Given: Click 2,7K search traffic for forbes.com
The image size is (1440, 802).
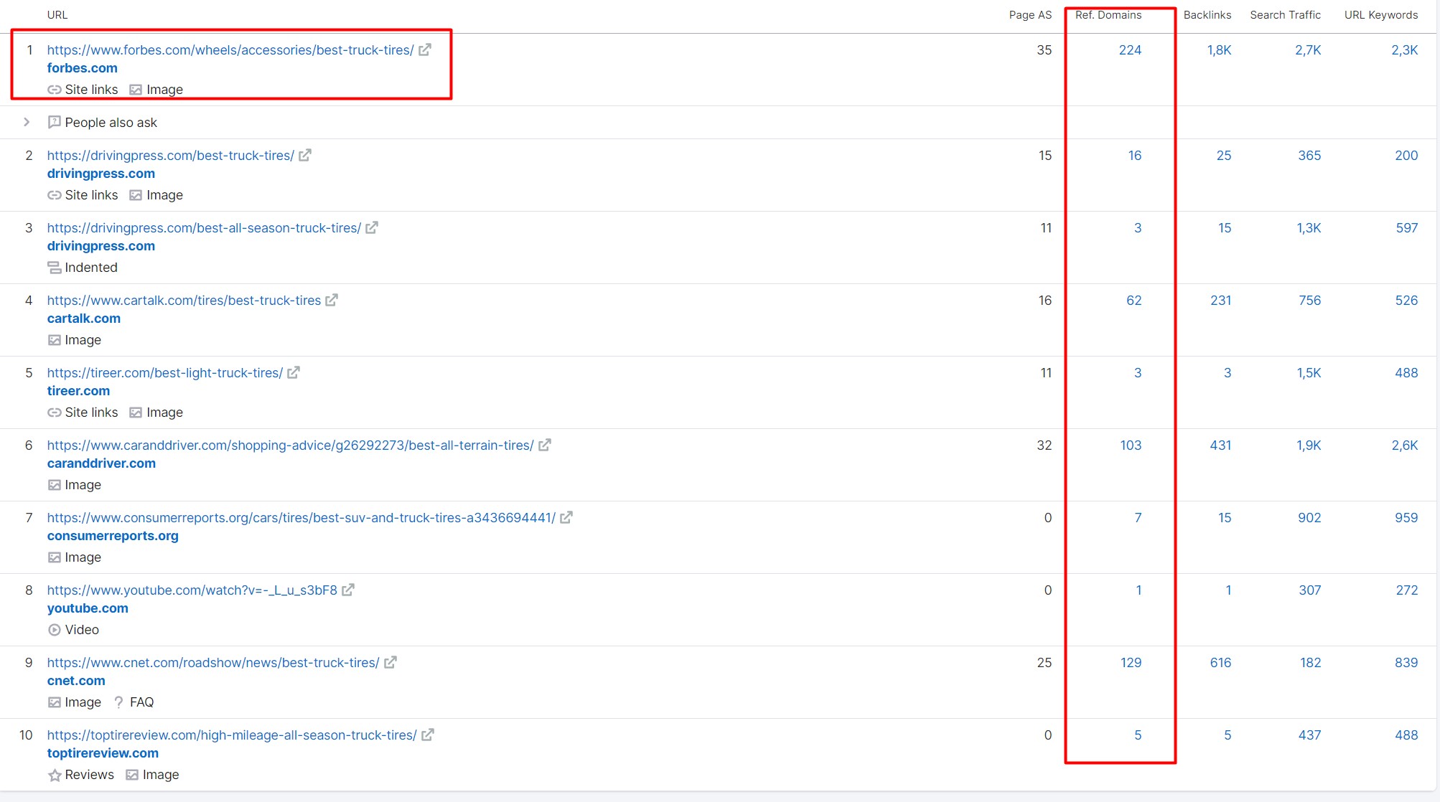Looking at the screenshot, I should tap(1308, 49).
